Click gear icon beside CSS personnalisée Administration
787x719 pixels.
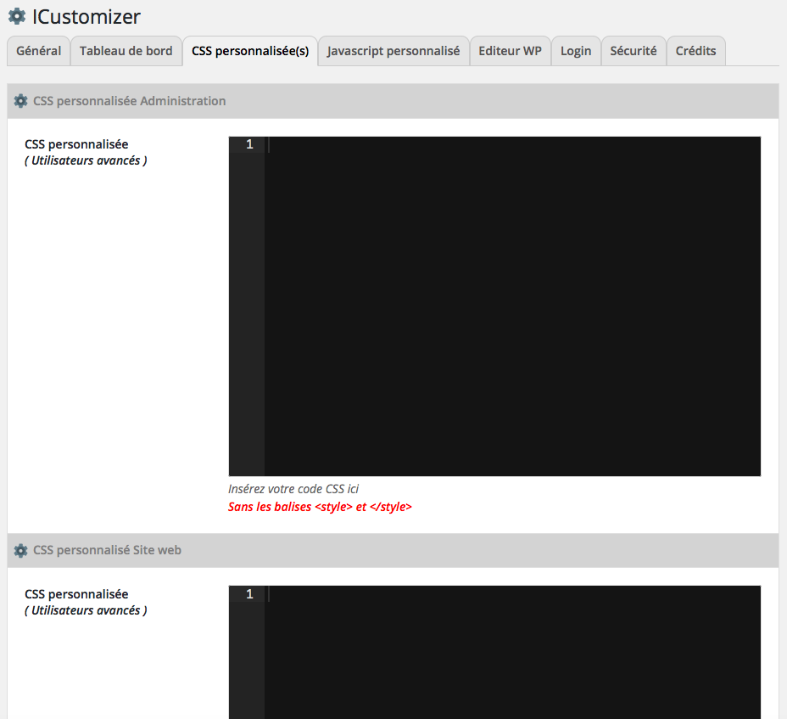20,101
